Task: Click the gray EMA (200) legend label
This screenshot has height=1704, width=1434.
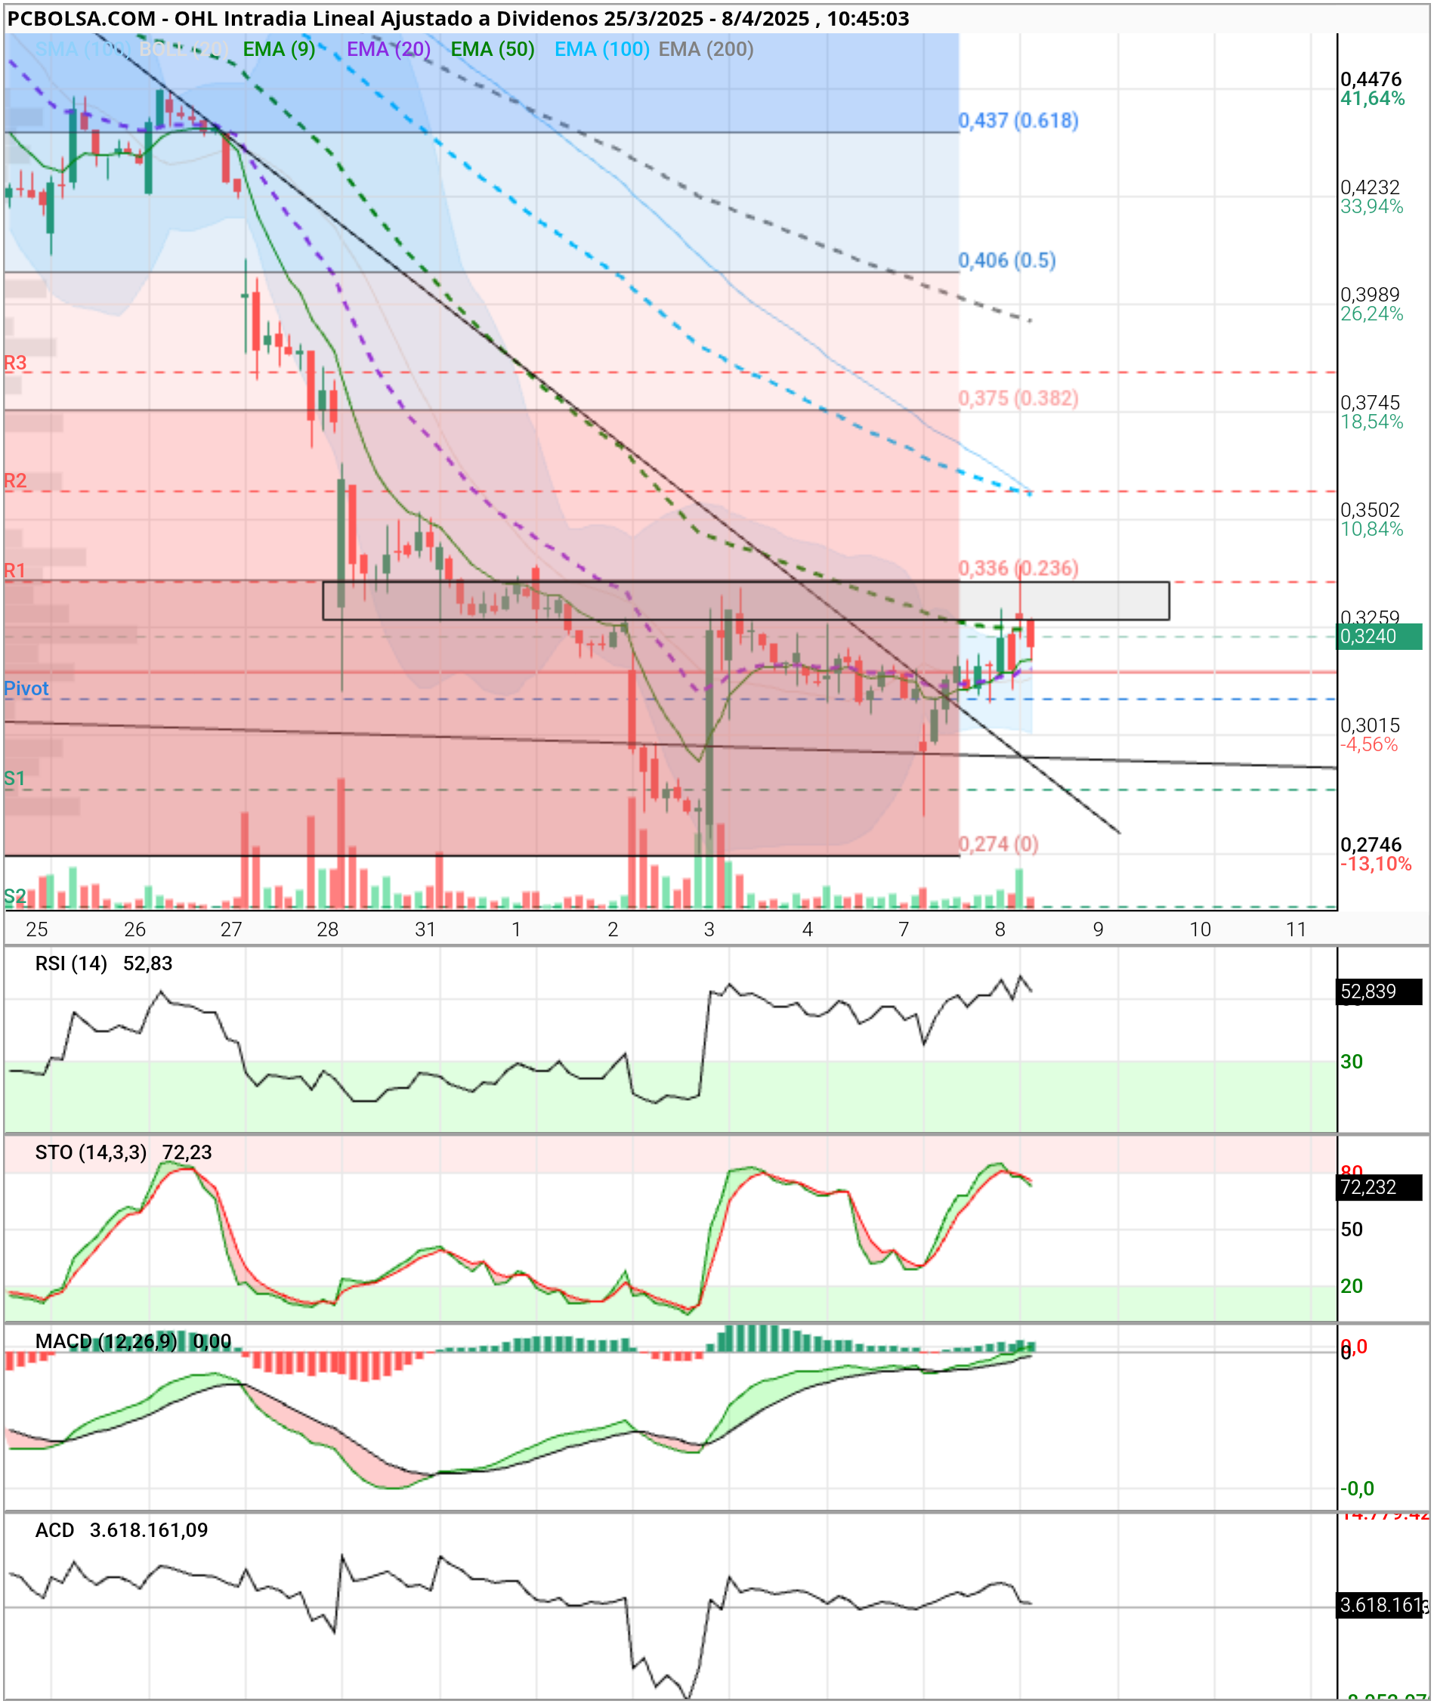Action: (706, 50)
